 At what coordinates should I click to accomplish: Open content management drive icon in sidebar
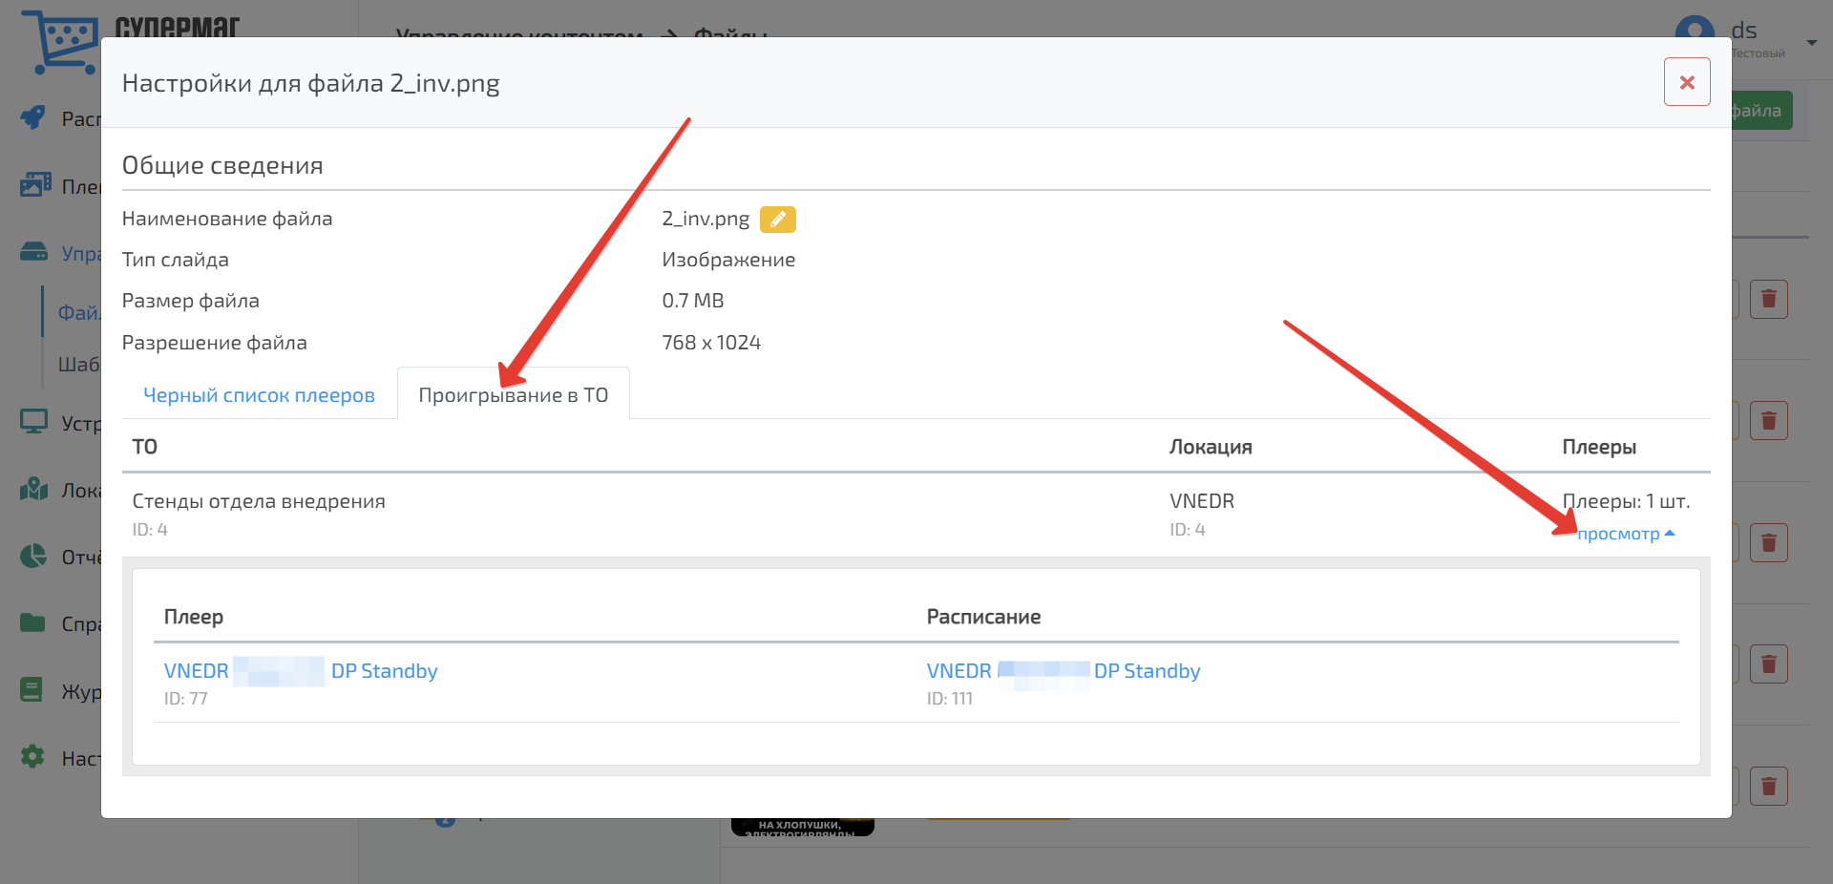[33, 252]
